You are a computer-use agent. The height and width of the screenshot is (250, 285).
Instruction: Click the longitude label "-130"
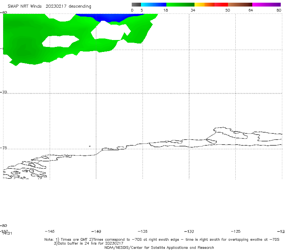point(189,231)
